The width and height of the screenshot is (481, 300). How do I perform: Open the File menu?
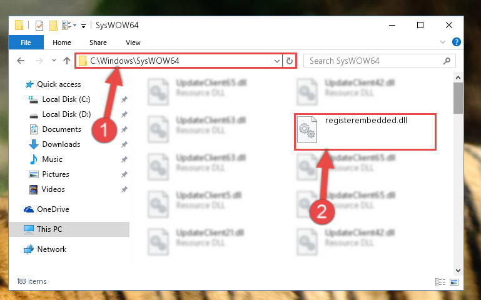pyautogui.click(x=26, y=42)
